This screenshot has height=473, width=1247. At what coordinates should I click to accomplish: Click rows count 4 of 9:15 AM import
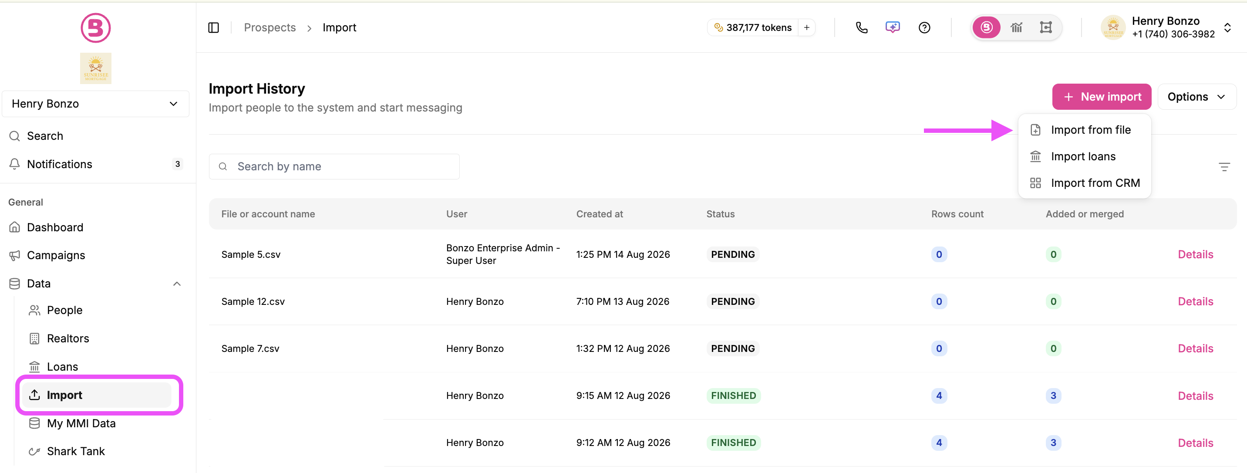click(x=939, y=396)
